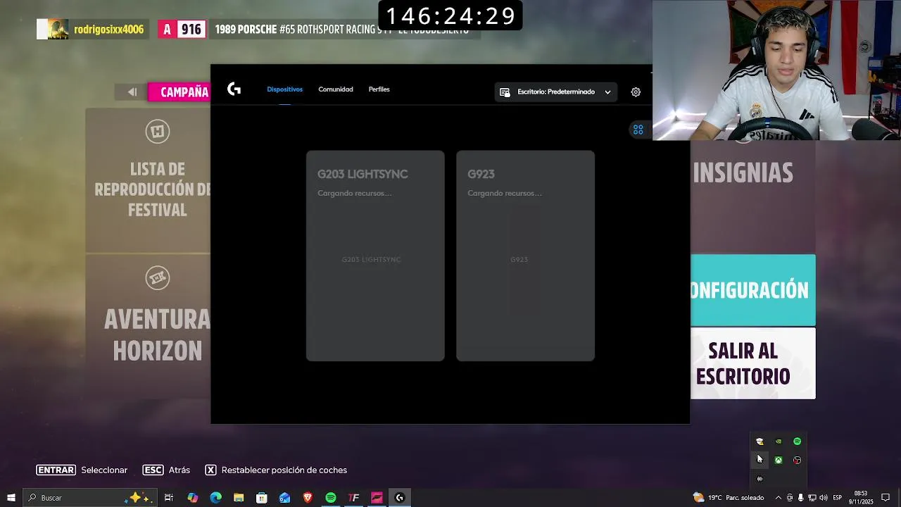
Task: Open the weather widget showing 19°C
Action: coord(729,498)
